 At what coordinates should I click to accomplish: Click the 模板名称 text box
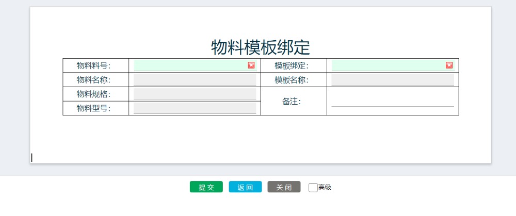[392, 80]
